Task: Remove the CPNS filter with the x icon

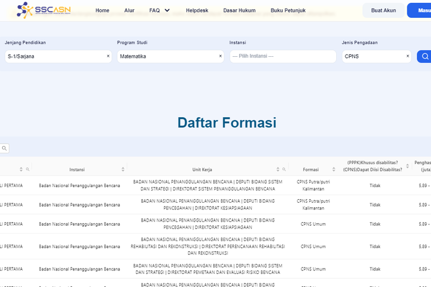Action: click(x=407, y=56)
